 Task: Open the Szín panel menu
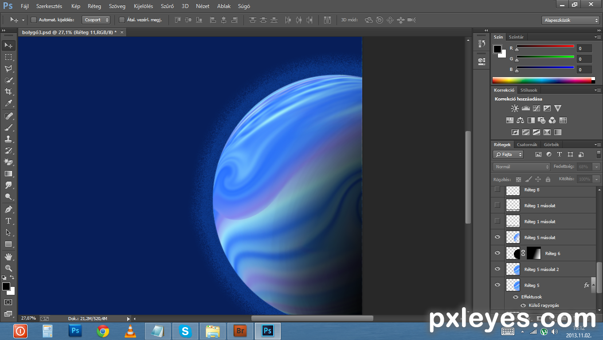(x=598, y=37)
